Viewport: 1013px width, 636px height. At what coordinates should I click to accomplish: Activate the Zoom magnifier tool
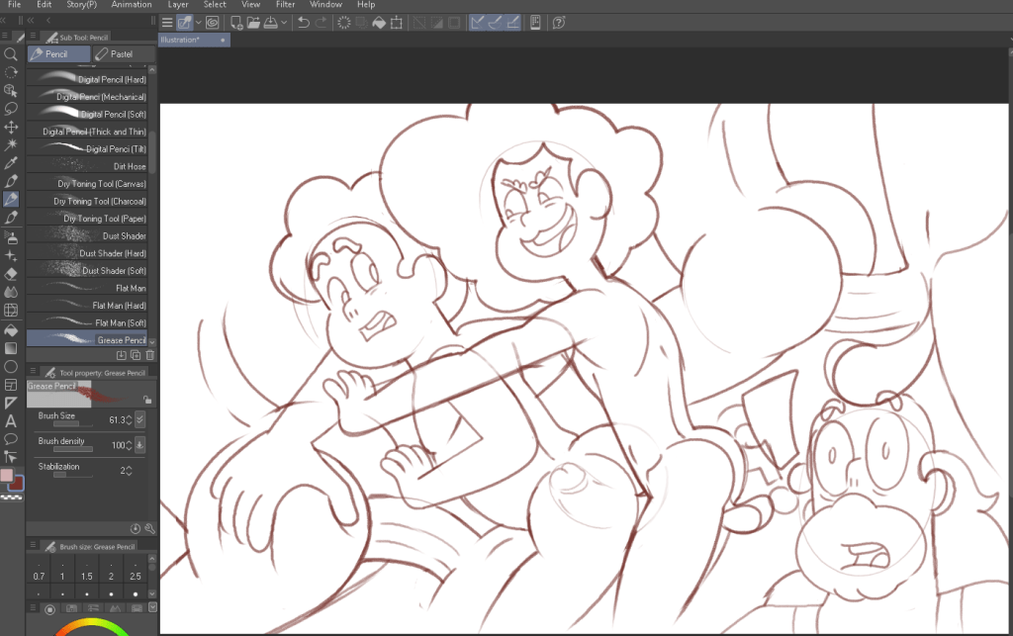[11, 54]
